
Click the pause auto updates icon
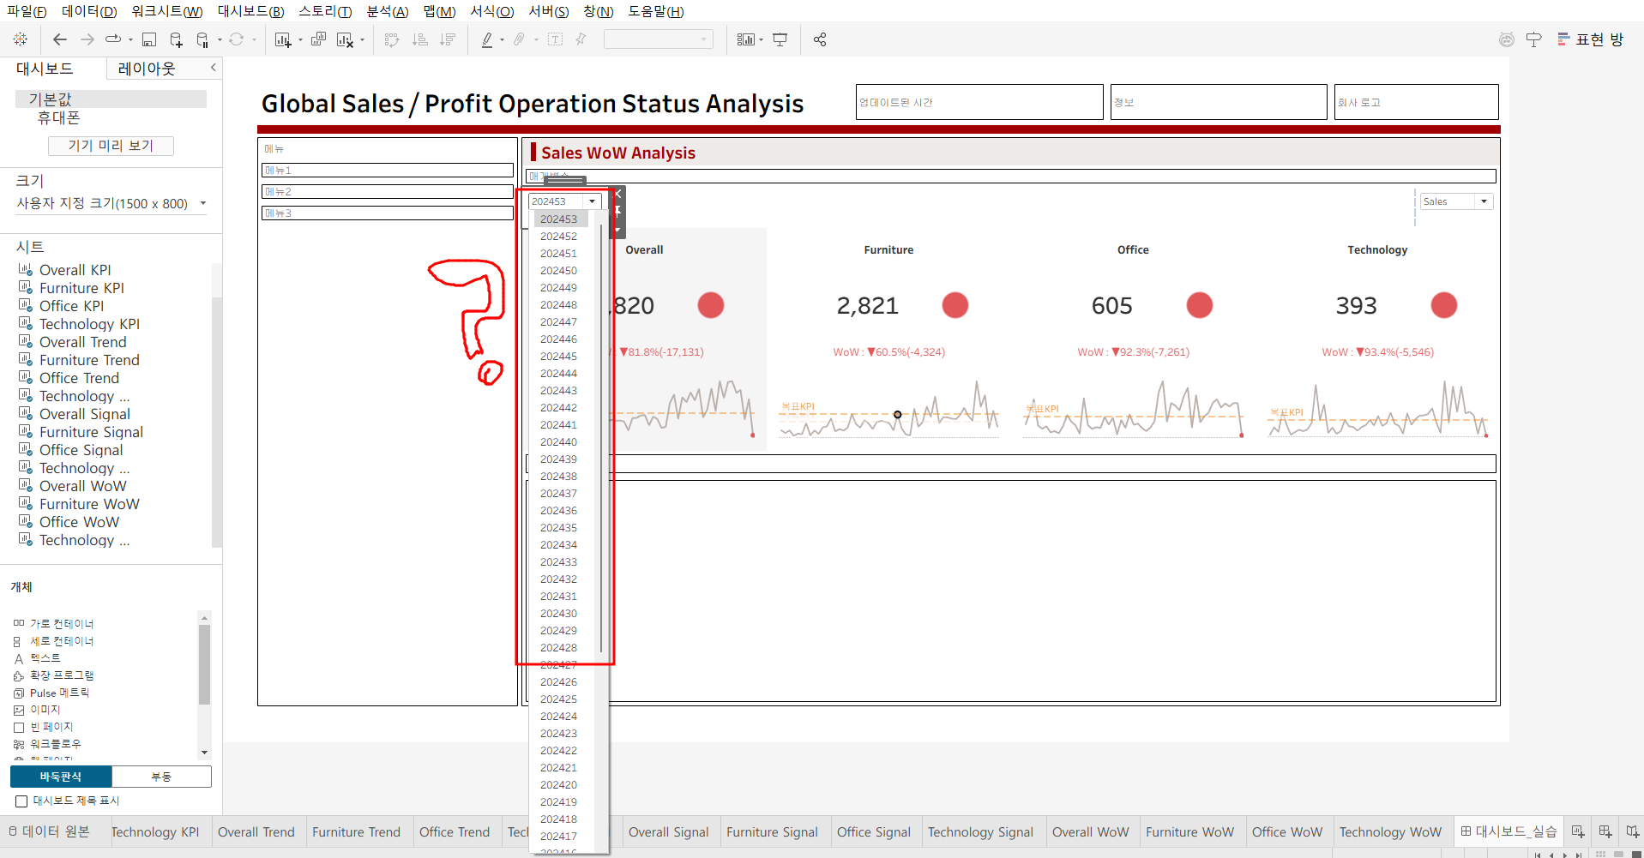tap(202, 39)
